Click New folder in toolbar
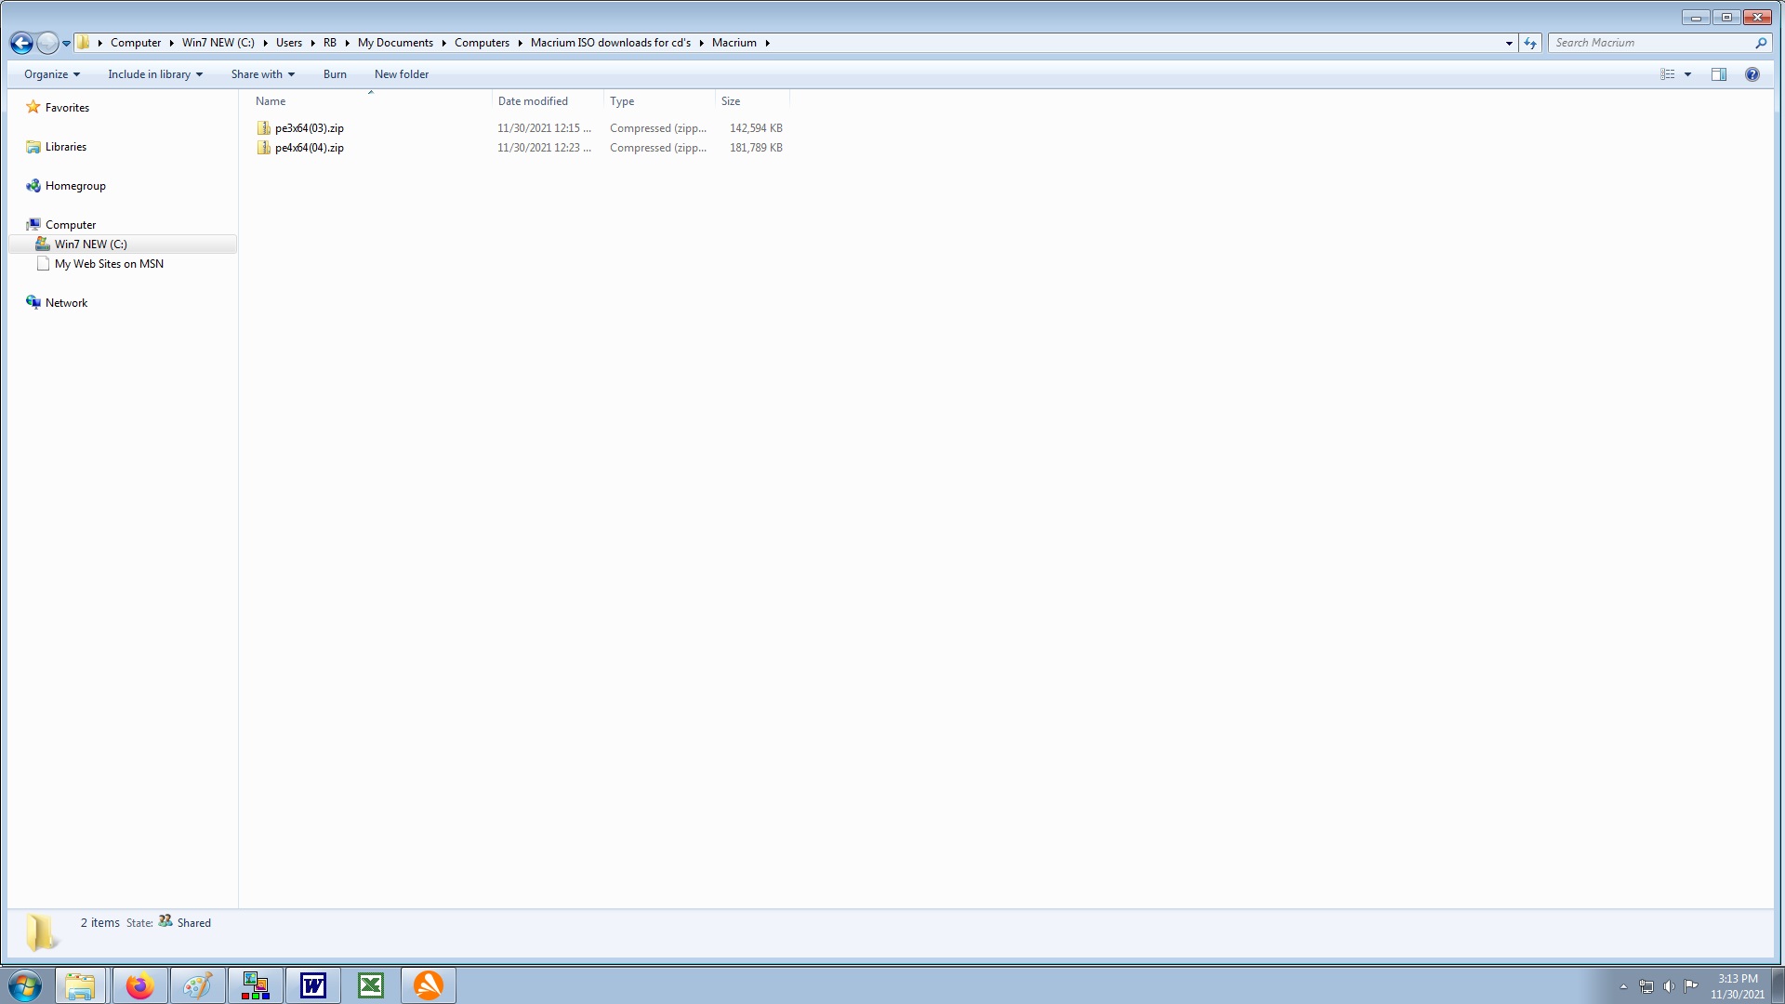 [x=402, y=74]
